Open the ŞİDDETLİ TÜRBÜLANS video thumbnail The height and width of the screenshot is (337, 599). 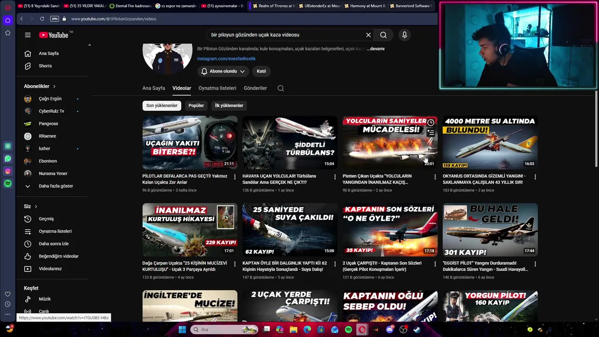[290, 143]
